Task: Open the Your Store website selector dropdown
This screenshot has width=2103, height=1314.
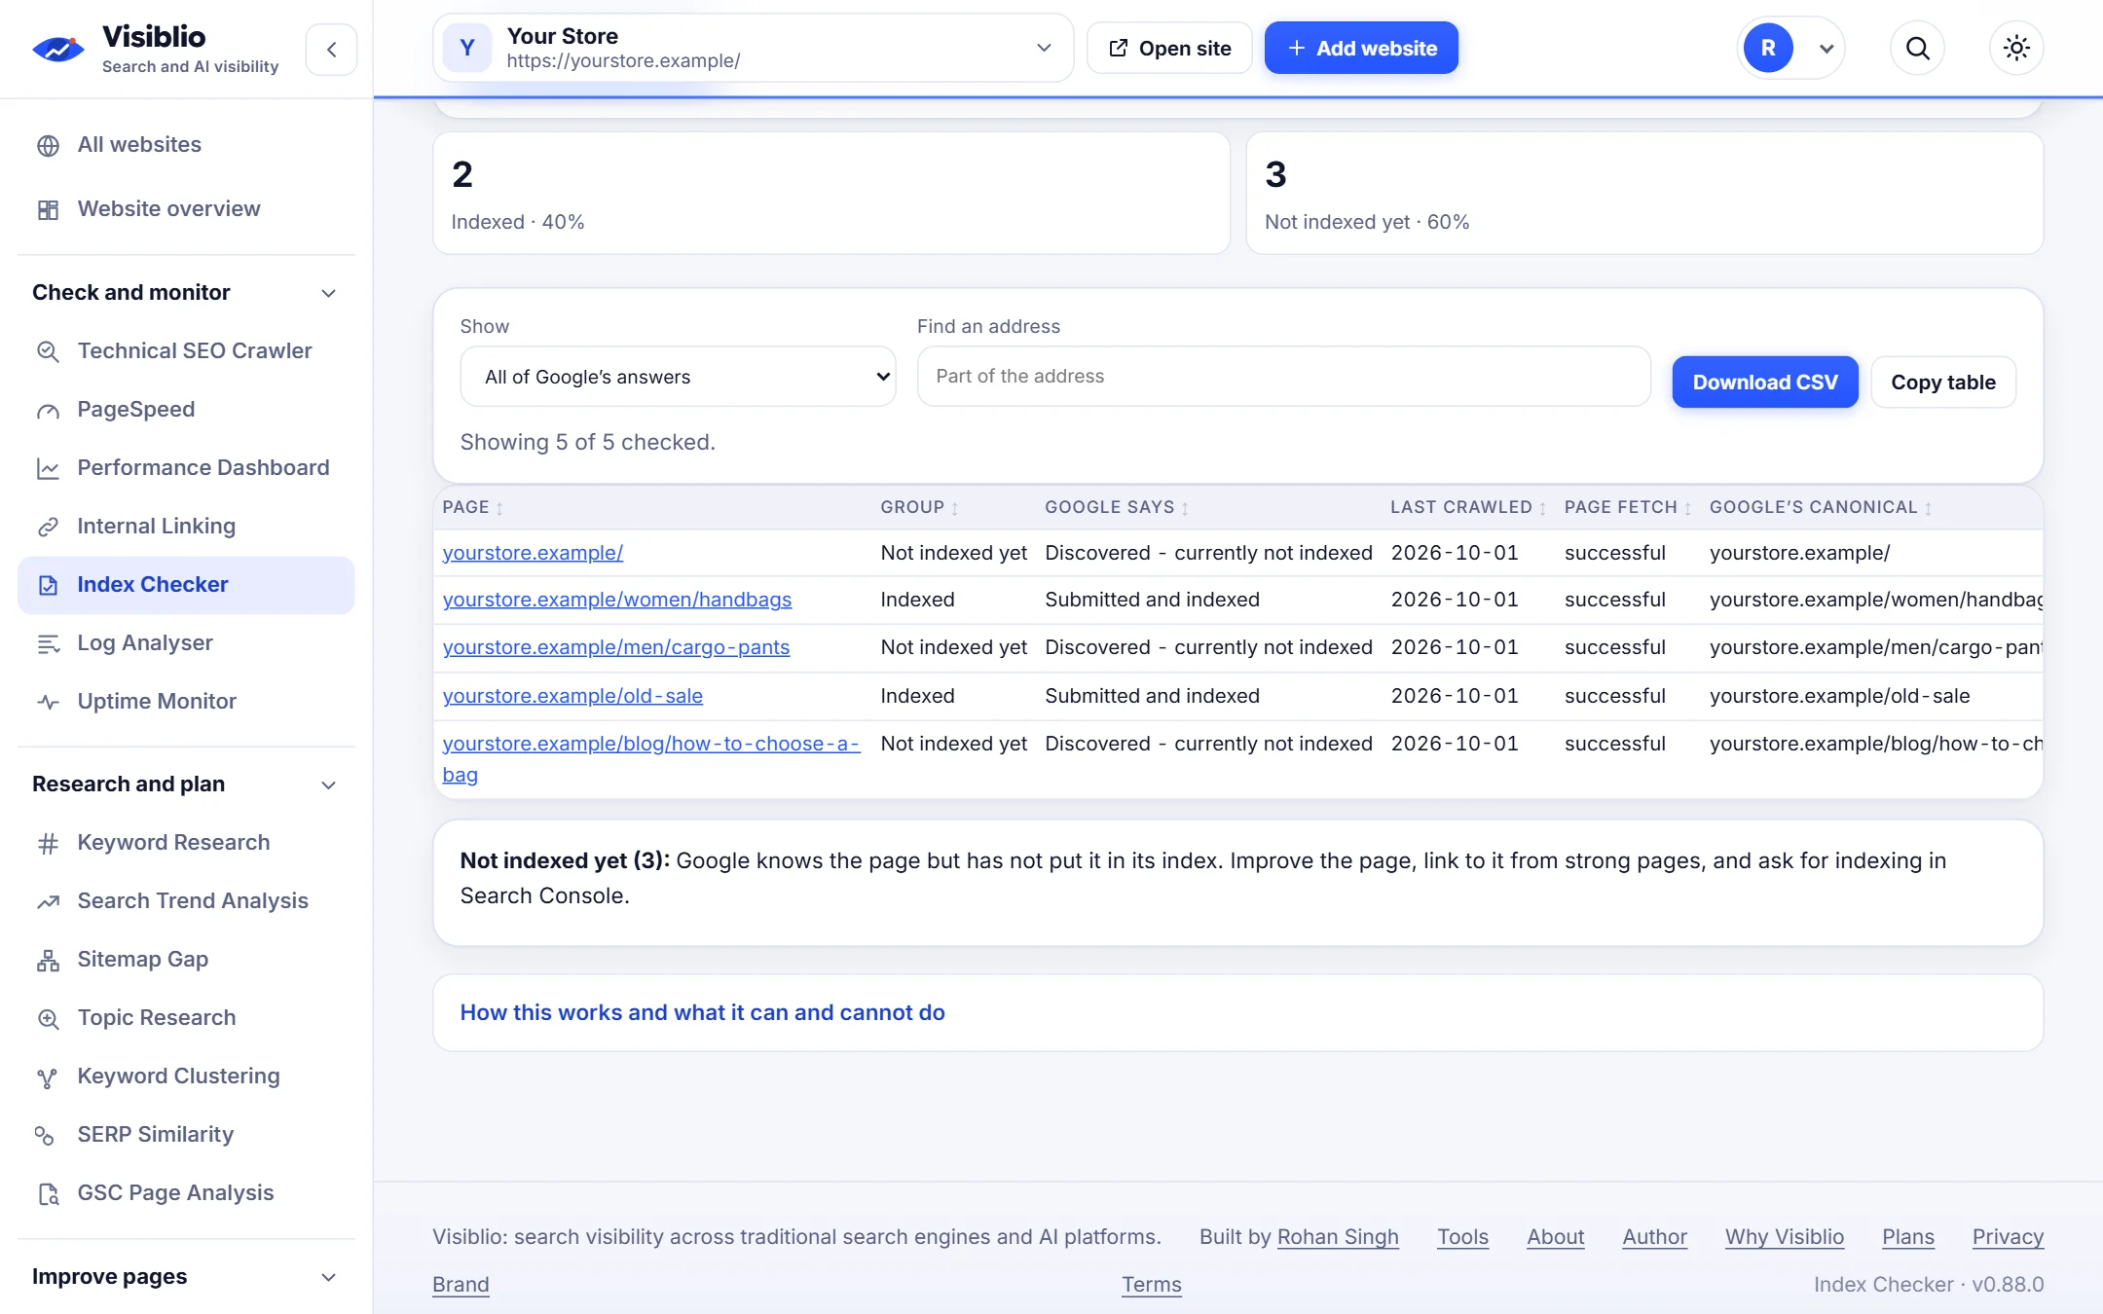Action: pos(753,48)
